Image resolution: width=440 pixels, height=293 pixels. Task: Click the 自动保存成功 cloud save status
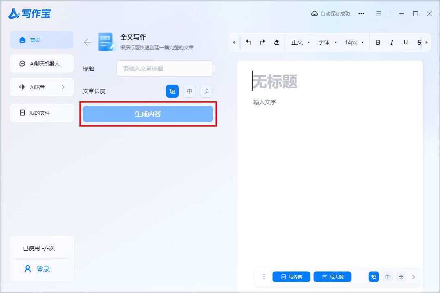pos(330,13)
